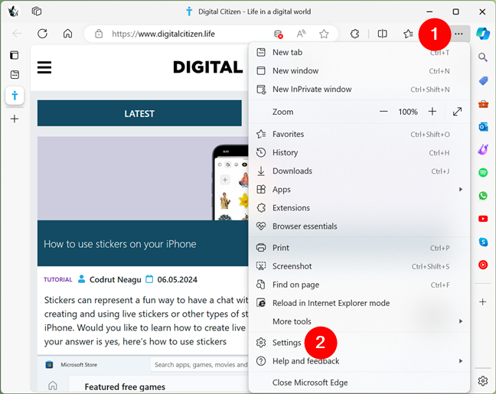Open the Extensions puzzle icon in toolbar
This screenshot has width=496, height=394.
pos(355,34)
